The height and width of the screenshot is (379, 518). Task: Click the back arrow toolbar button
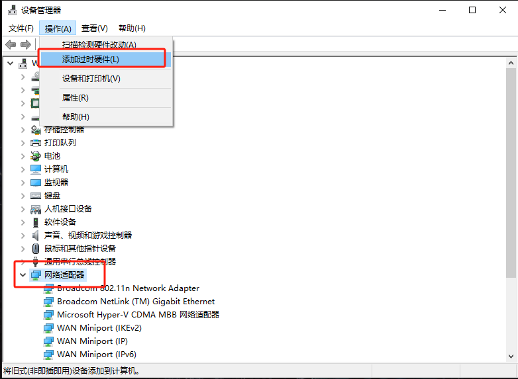(x=11, y=44)
